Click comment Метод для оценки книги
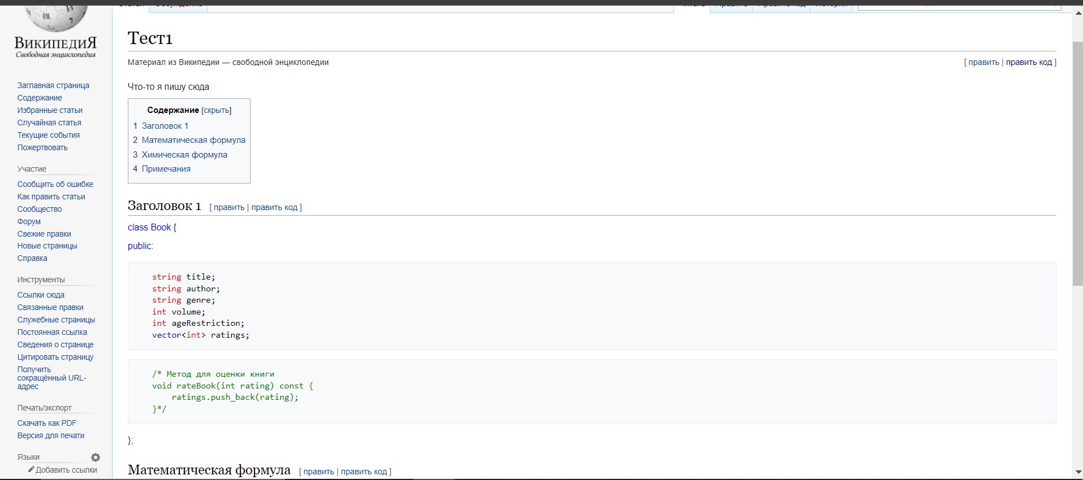The height and width of the screenshot is (480, 1083). click(213, 374)
